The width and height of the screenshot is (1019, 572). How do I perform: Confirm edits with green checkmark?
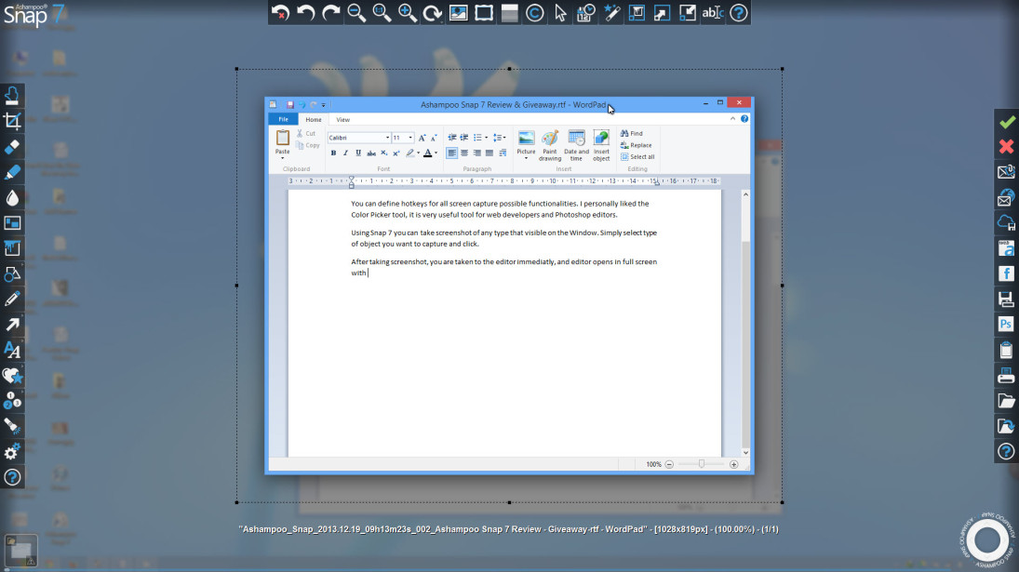click(1007, 122)
